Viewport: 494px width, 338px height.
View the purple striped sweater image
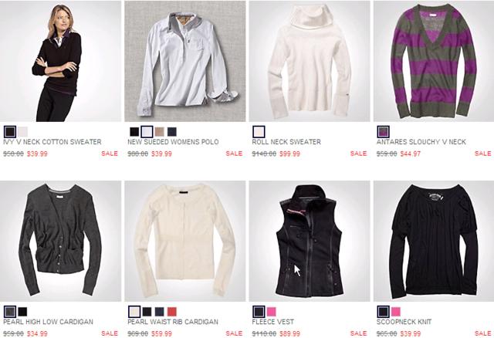pos(434,61)
